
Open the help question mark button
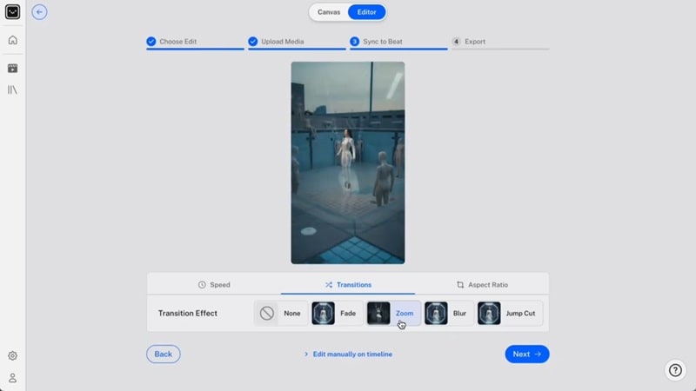[x=675, y=370]
